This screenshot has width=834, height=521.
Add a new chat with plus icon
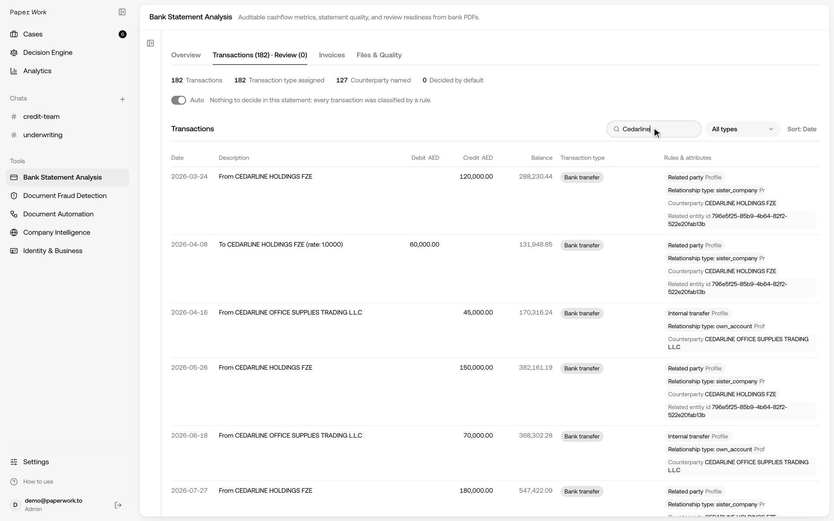click(x=122, y=99)
